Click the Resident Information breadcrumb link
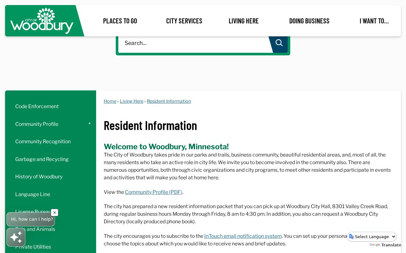 point(169,101)
